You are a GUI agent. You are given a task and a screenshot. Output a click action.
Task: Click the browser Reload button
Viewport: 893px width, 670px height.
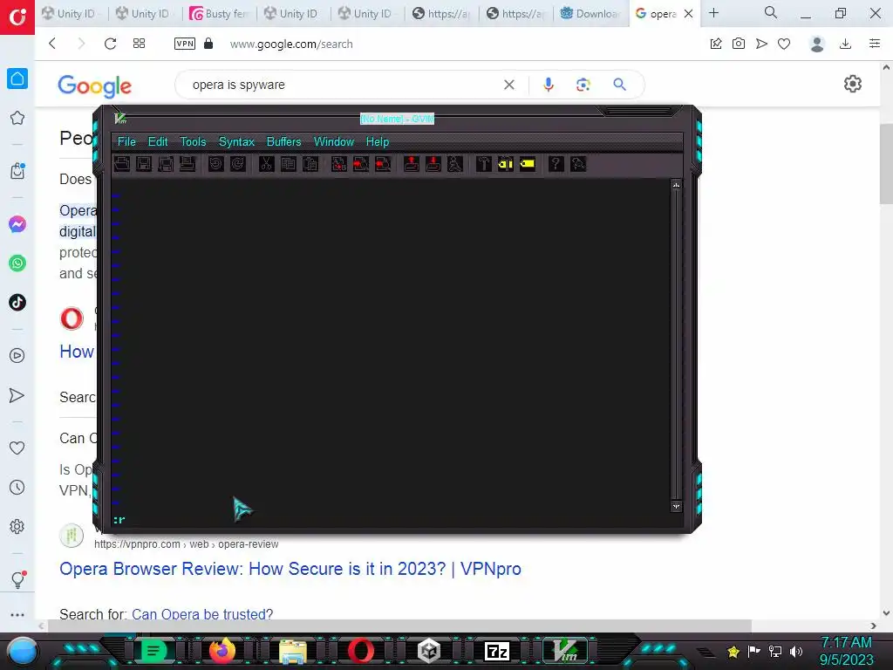coord(110,44)
